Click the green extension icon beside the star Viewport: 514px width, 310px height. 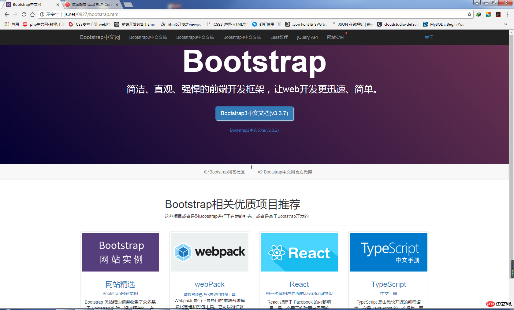pos(479,14)
